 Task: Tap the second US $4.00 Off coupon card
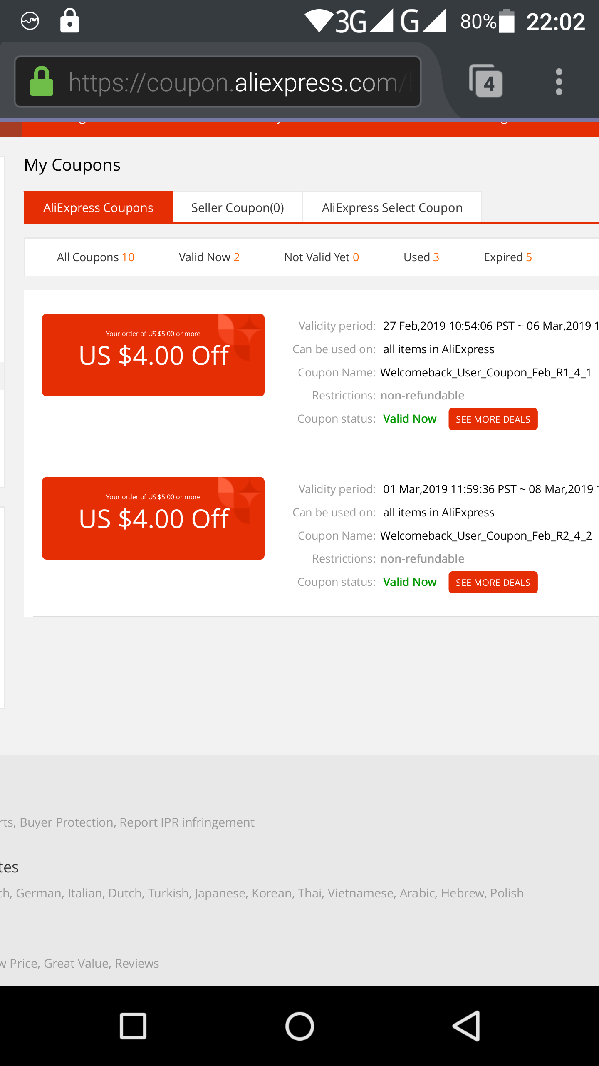click(153, 518)
